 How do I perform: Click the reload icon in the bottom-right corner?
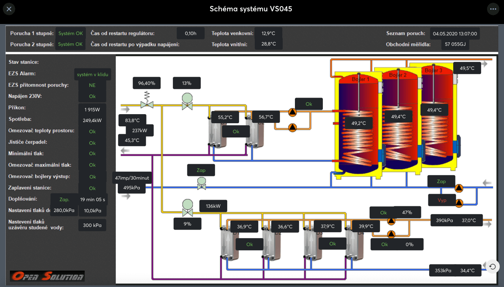click(x=492, y=267)
